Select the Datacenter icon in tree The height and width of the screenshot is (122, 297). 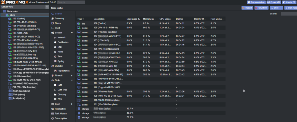tap(4, 11)
